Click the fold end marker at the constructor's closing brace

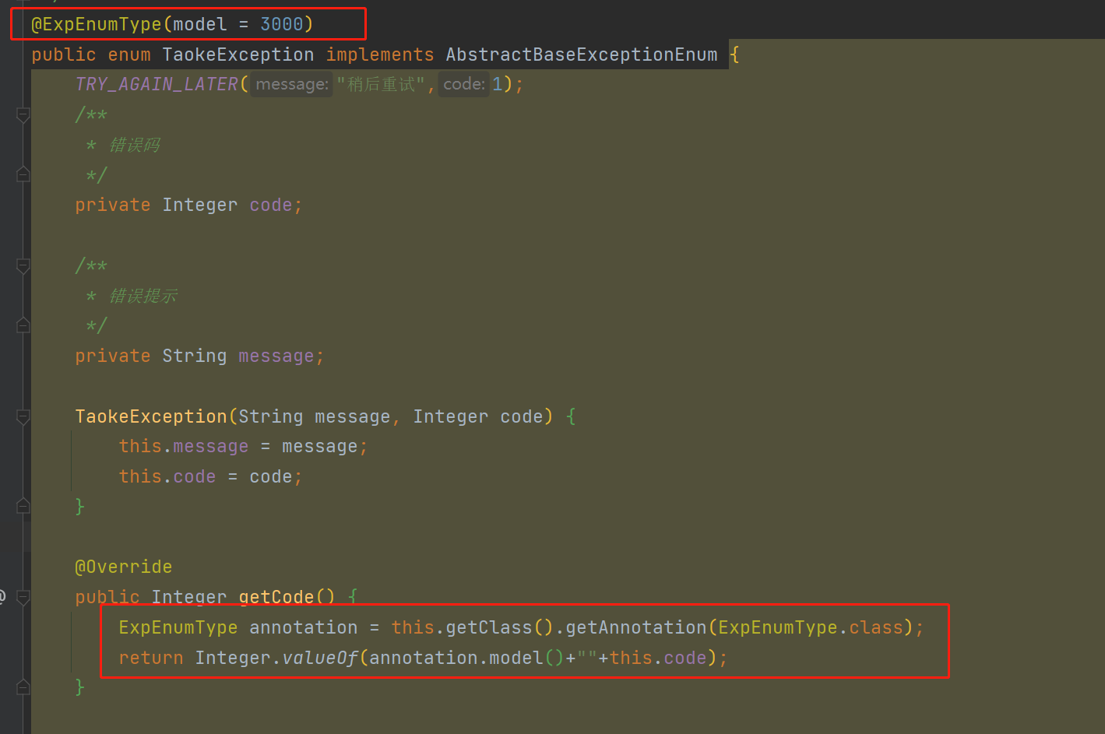[x=23, y=506]
